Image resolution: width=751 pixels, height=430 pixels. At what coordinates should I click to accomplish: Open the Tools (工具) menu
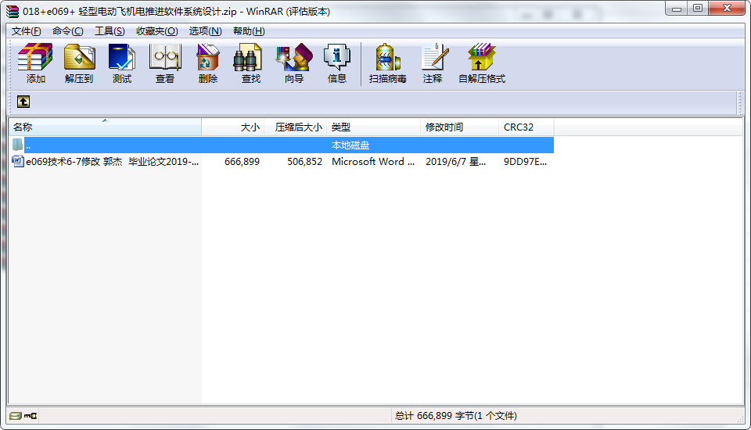click(x=110, y=31)
